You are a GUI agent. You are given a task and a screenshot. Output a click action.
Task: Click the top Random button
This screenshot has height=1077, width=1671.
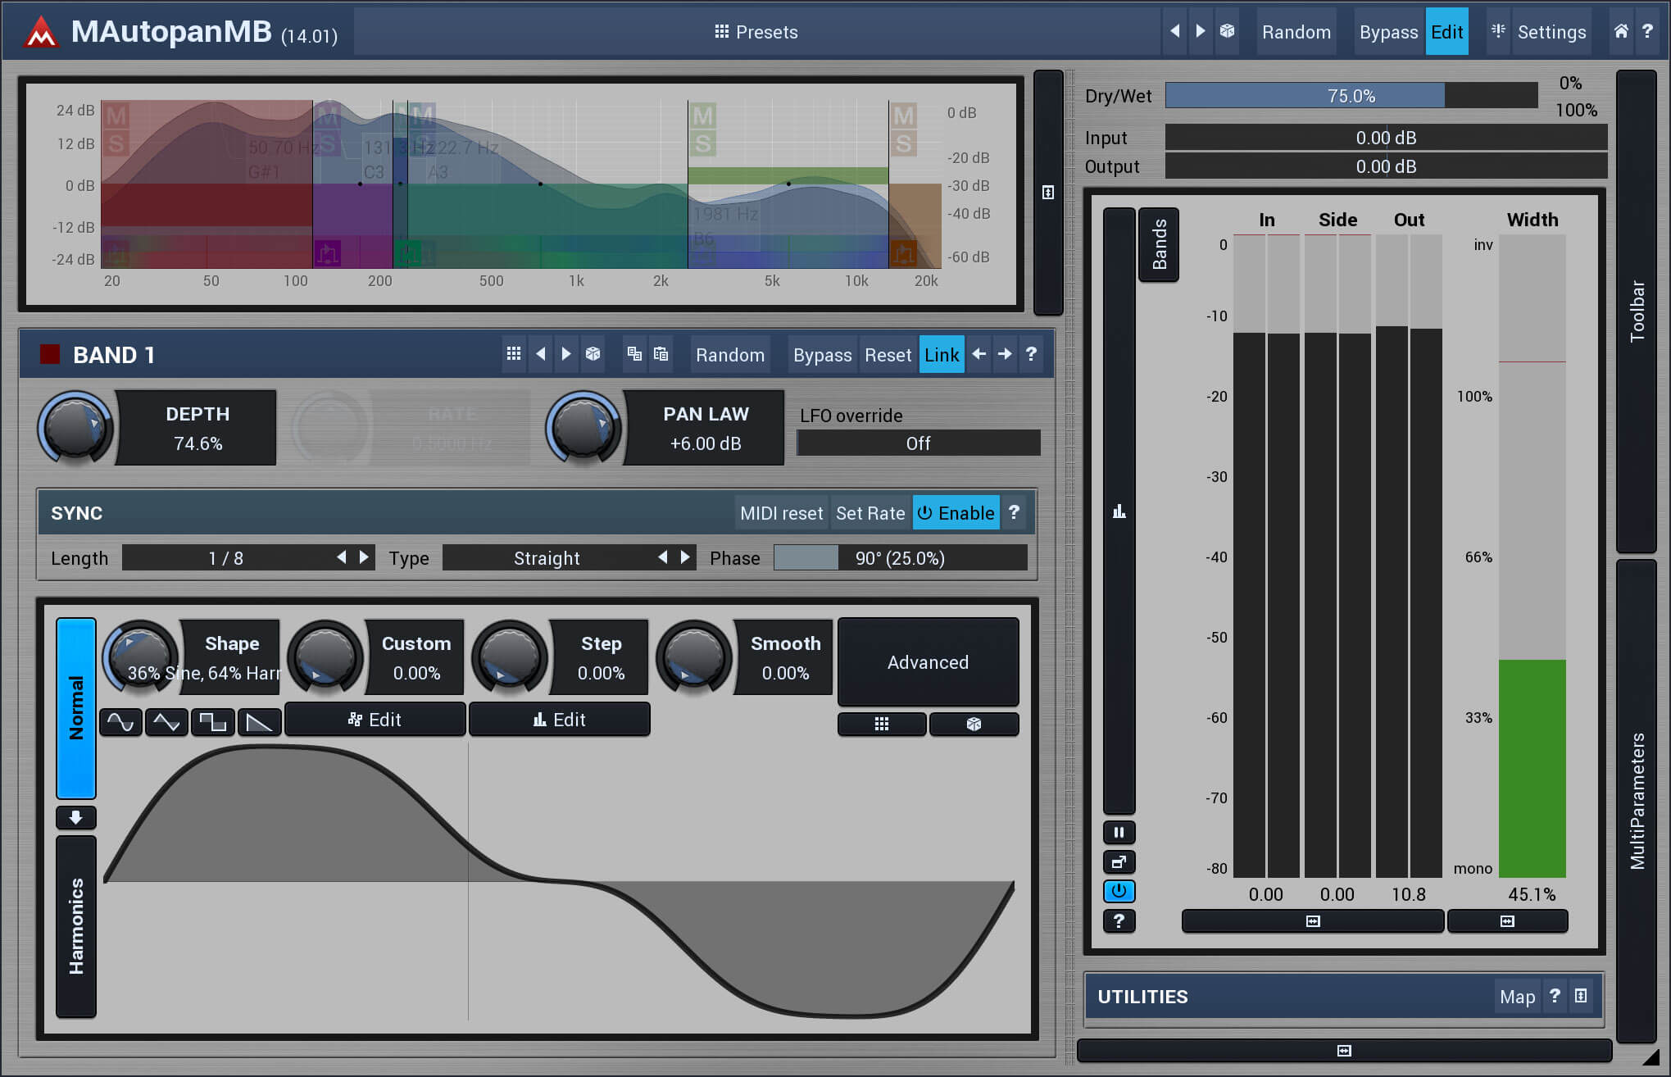click(1296, 32)
